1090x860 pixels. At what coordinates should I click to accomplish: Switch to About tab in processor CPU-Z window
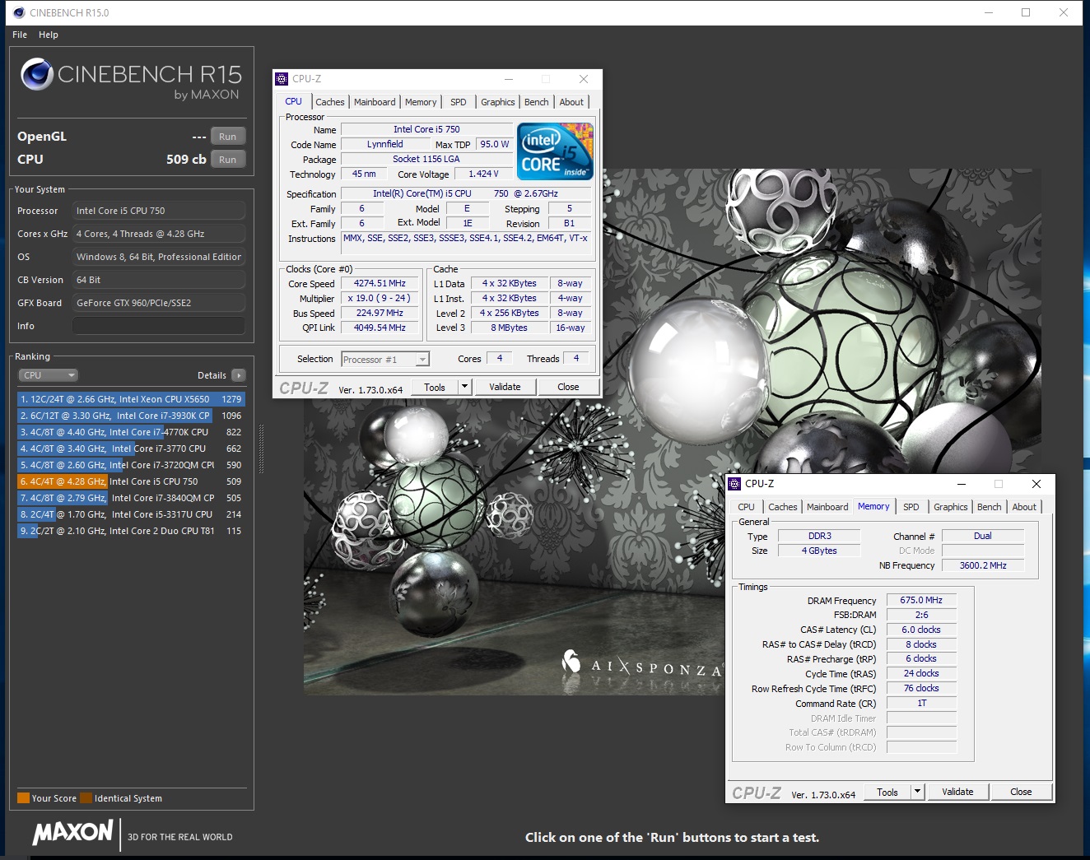coord(571,102)
